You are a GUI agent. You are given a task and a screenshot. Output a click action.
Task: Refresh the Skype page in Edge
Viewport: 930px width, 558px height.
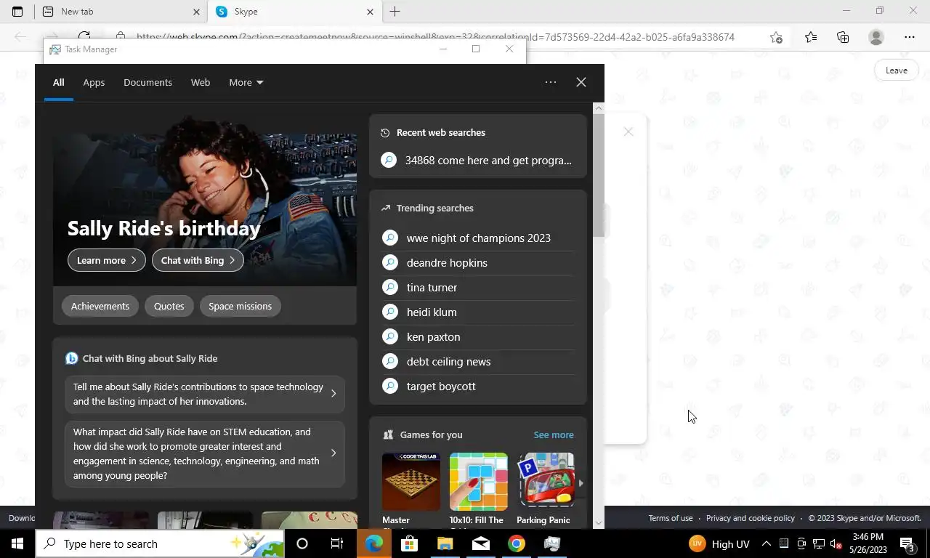[x=84, y=37]
